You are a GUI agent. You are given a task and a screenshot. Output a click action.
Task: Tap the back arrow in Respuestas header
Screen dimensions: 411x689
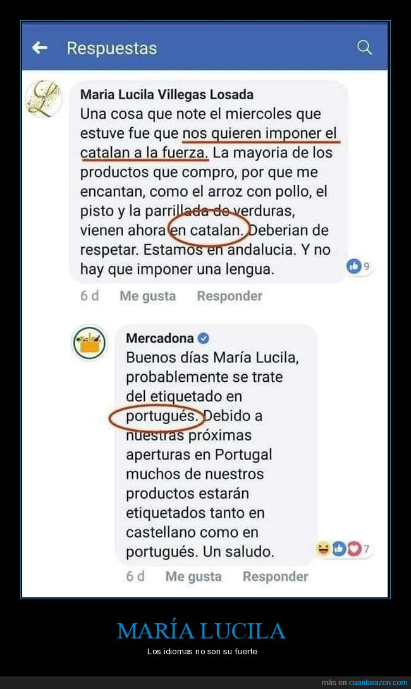[40, 47]
